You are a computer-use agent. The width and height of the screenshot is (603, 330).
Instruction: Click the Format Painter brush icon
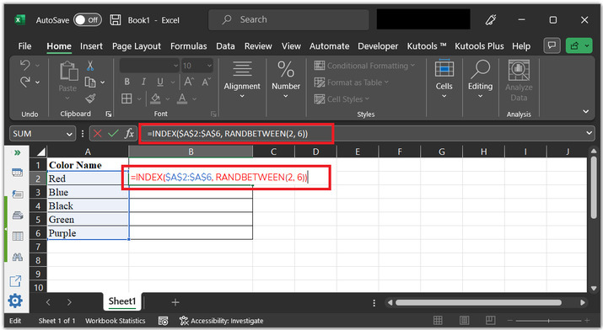tap(90, 98)
